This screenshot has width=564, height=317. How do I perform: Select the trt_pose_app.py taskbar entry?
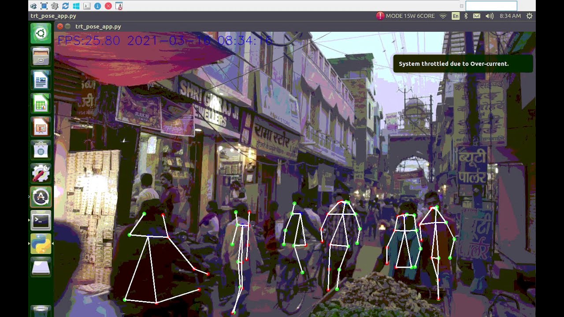click(x=52, y=16)
